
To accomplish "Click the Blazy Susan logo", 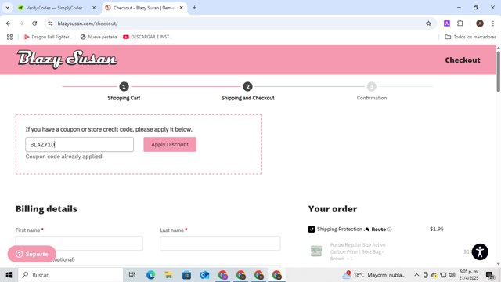I will pos(67,60).
